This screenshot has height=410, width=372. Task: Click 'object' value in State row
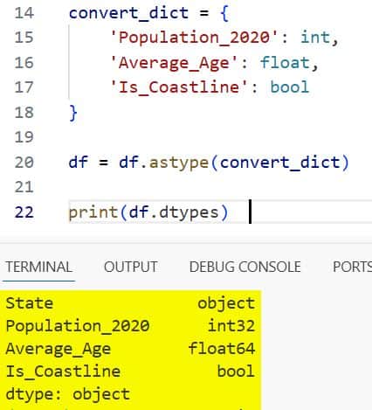(226, 304)
